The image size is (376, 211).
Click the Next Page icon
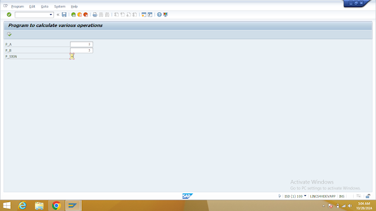click(129, 15)
